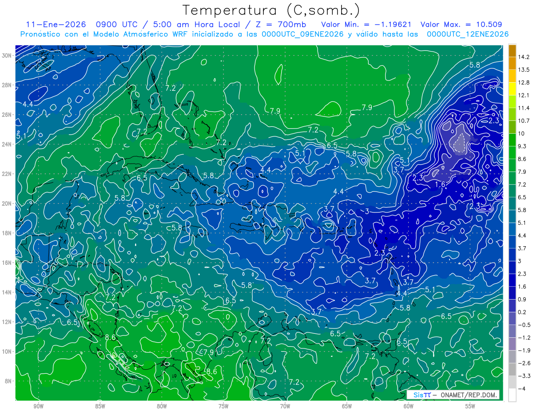Screen dimensions: 533x412
Task: Click initialization time "0000UTC_09ENE2026"
Action: [x=303, y=34]
